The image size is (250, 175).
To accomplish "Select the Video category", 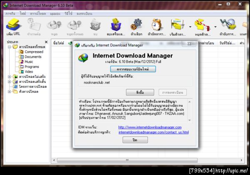I will pos(29,72).
